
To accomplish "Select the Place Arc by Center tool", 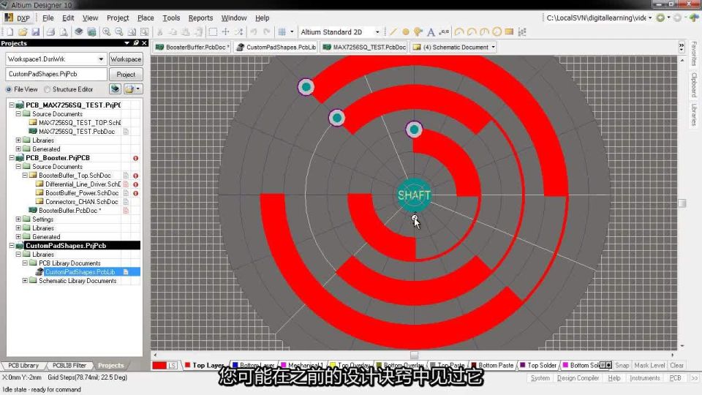I will [459, 32].
